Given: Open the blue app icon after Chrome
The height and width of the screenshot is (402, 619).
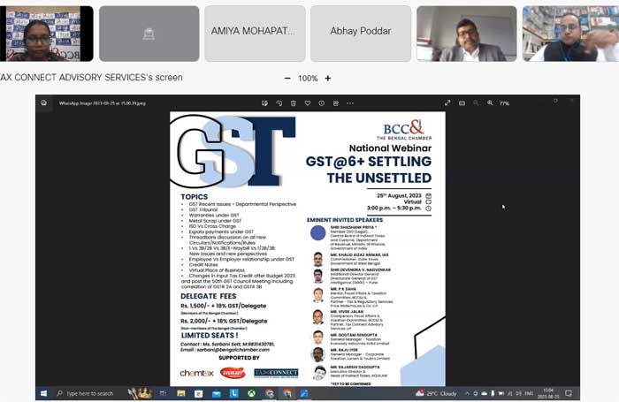Looking at the screenshot, I should coord(304,393).
